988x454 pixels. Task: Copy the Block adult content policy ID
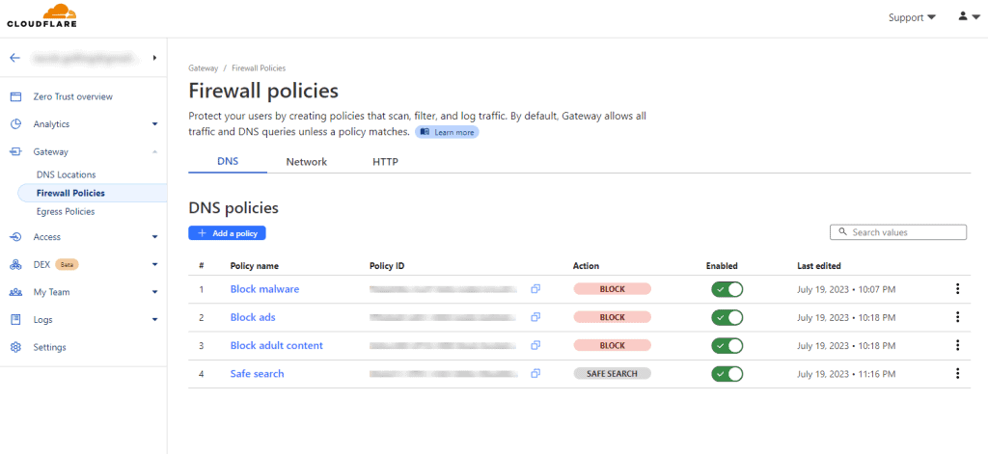tap(535, 345)
